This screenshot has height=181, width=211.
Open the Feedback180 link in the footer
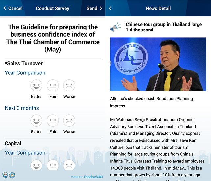click(93, 177)
